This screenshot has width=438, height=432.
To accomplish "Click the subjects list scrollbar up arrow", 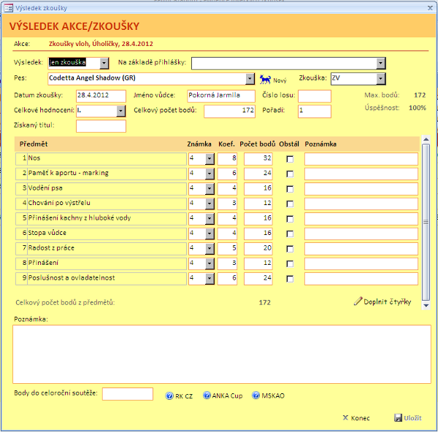I will [426, 139].
